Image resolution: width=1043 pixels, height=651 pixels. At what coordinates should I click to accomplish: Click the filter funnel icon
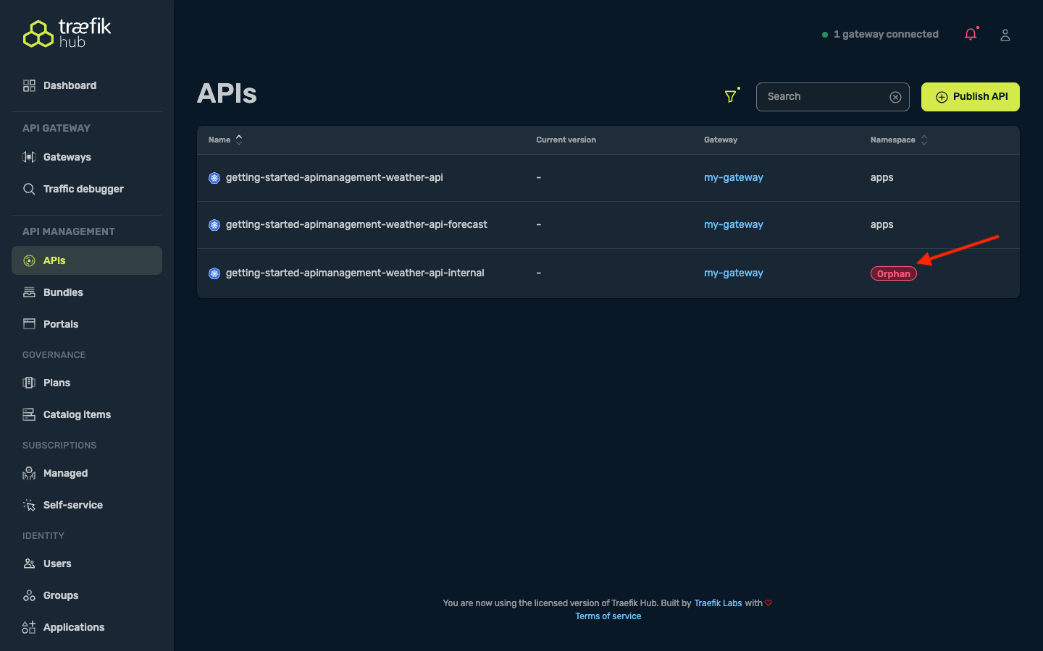tap(731, 96)
